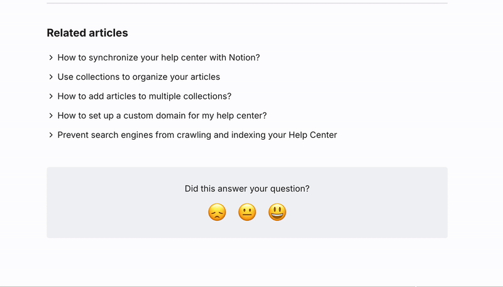The height and width of the screenshot is (287, 503).
Task: Click chevron next to custom domain article
Action: [x=51, y=115]
